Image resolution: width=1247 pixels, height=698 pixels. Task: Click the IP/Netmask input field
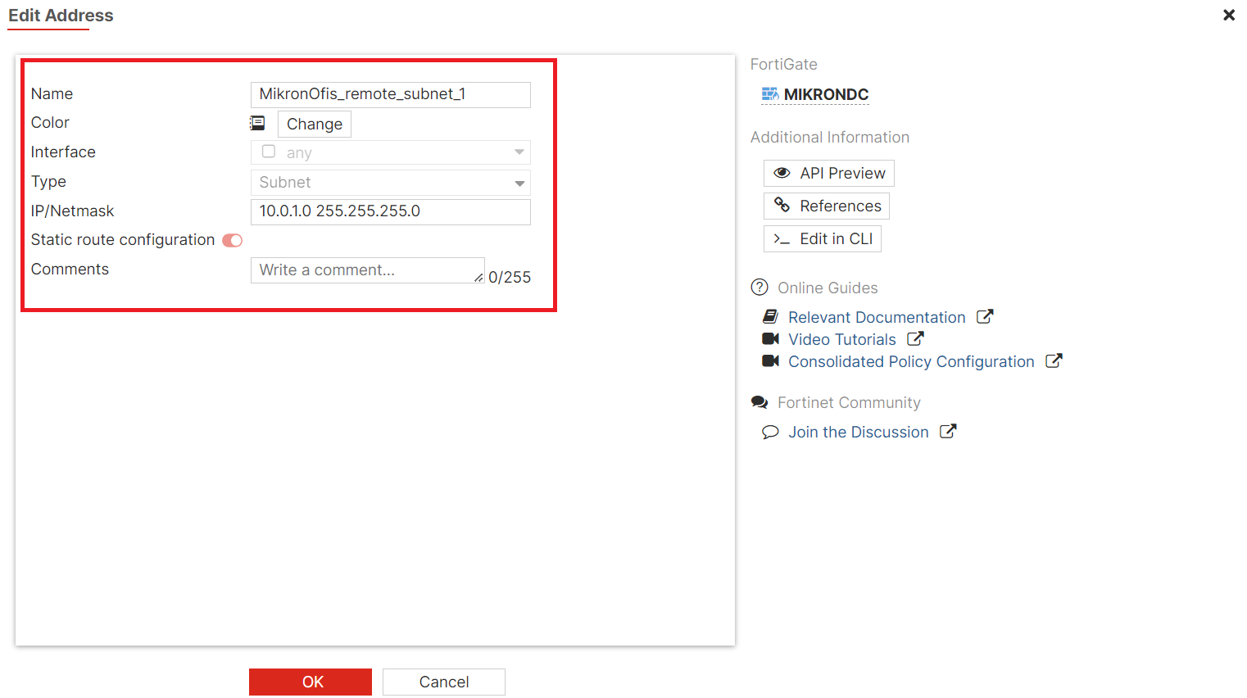tap(391, 211)
